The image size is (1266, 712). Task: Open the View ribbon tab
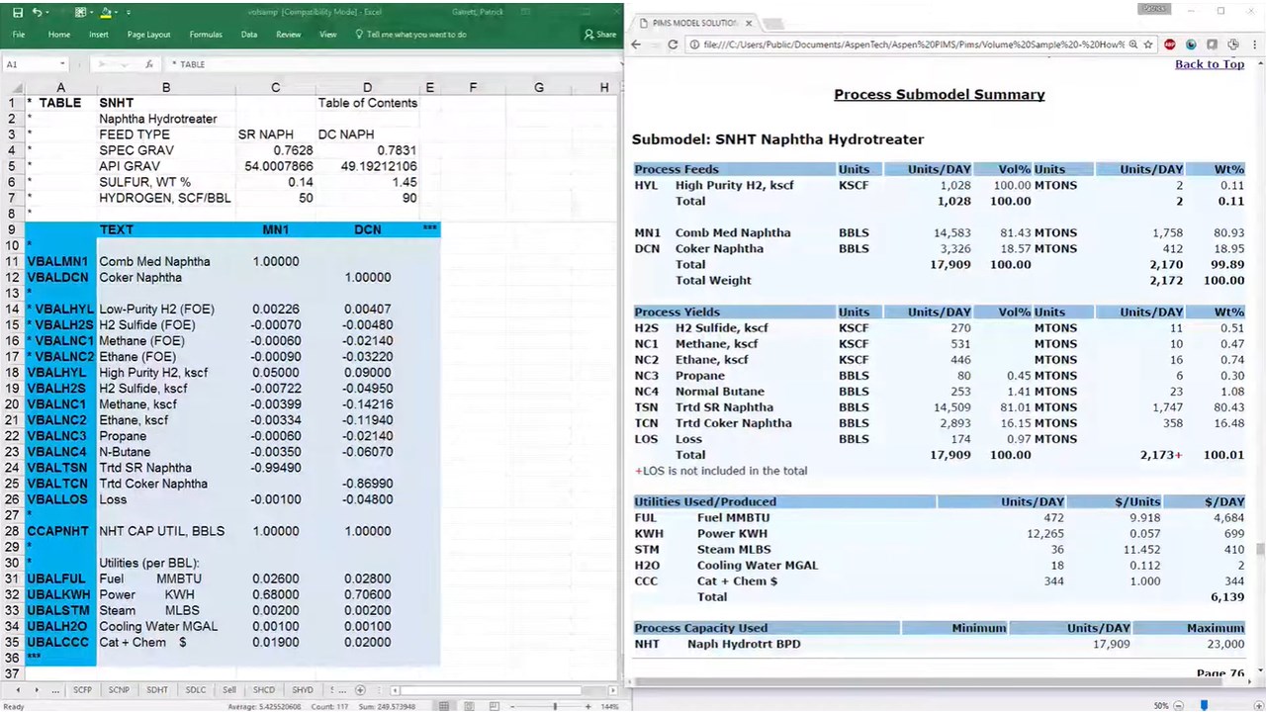click(x=328, y=35)
